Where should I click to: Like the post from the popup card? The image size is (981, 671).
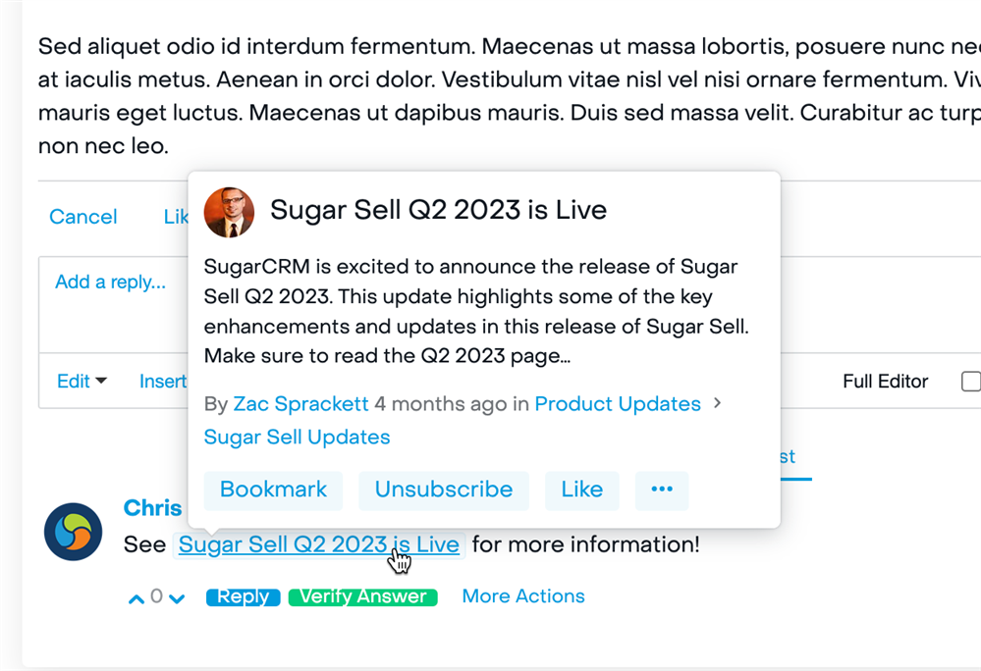[x=582, y=490]
